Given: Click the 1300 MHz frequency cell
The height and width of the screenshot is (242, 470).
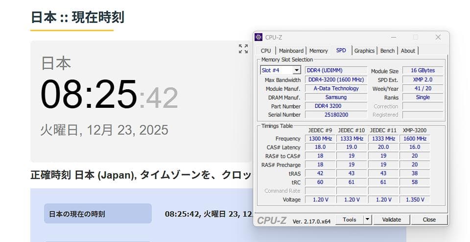Looking at the screenshot, I should tap(320, 139).
